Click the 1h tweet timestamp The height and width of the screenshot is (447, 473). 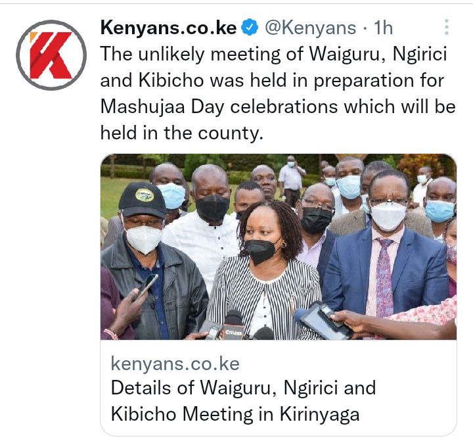384,28
